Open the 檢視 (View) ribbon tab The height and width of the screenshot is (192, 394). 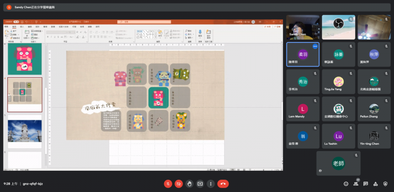(x=82, y=27)
